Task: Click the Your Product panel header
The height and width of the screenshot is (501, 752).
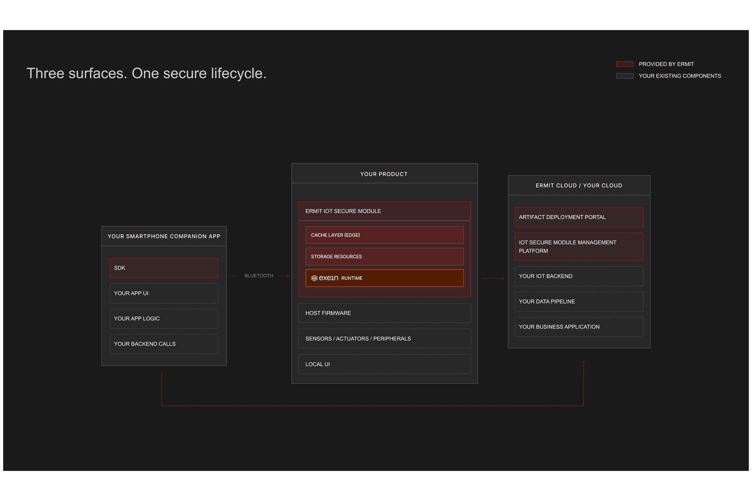Action: coord(384,174)
